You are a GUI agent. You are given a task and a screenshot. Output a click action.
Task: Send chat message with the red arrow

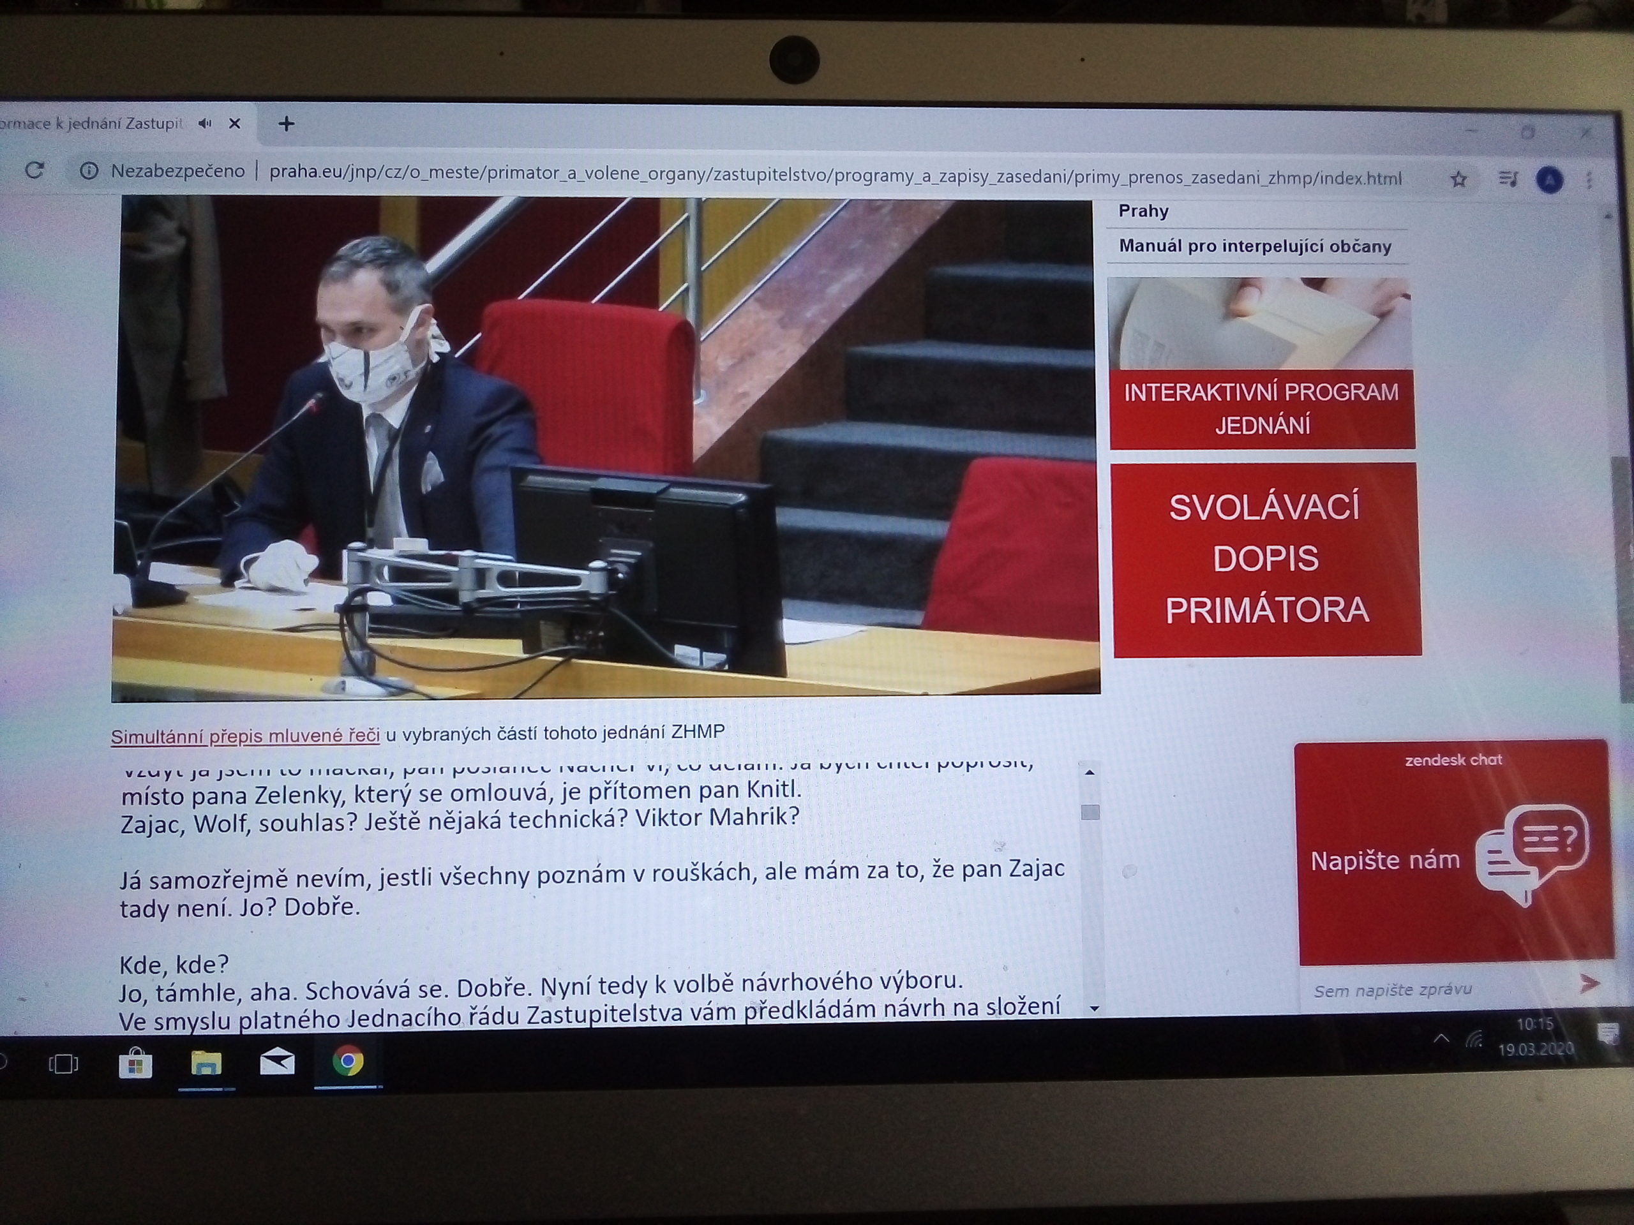point(1589,983)
